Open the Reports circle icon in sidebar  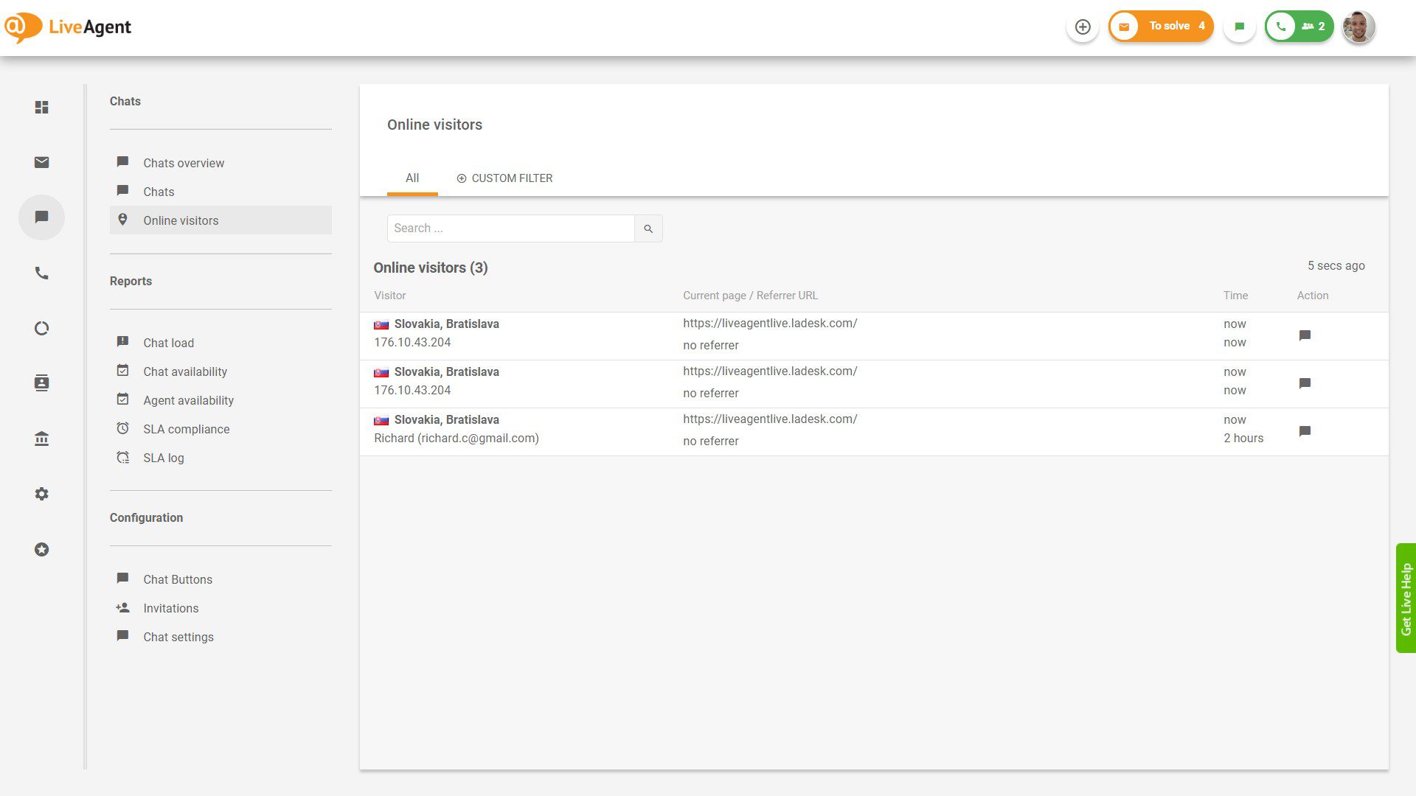[41, 328]
